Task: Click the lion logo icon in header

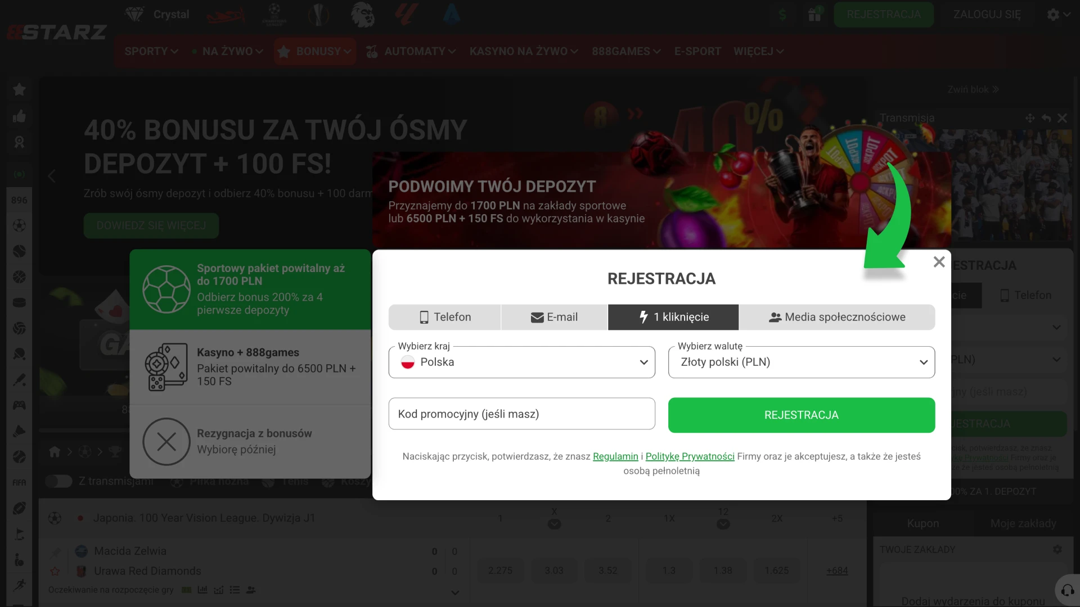Action: coord(363,14)
